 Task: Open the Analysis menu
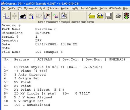[x=65, y=8]
